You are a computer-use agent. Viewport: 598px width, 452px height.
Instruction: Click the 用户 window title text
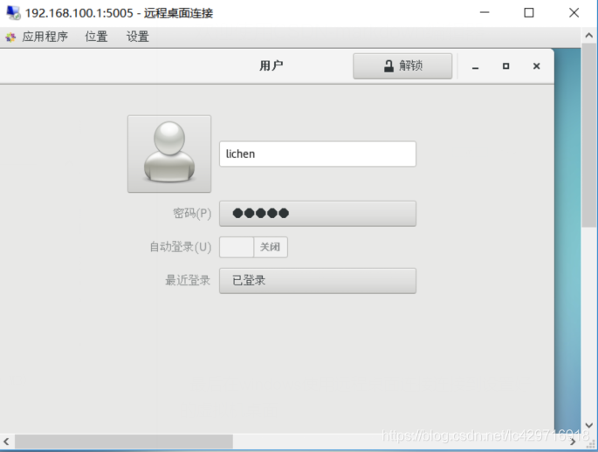[272, 66]
